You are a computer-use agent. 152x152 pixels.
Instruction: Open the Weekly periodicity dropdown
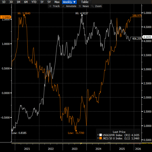pos(69,2)
